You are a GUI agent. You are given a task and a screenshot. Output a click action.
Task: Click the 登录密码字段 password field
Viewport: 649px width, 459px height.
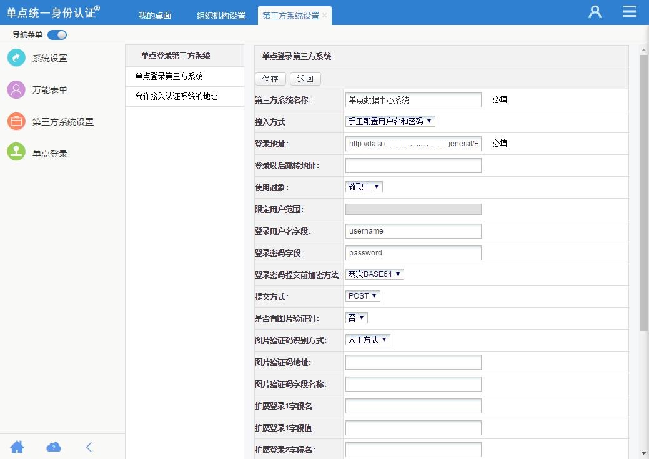[413, 253]
